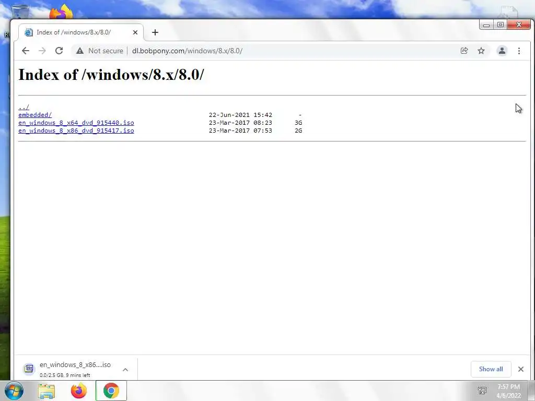Click Chrome icon in the taskbar
The height and width of the screenshot is (401, 535).
pos(111,391)
